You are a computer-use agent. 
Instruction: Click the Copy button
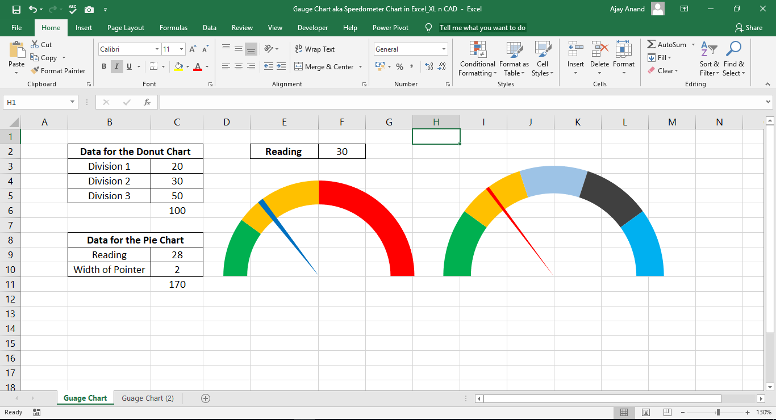click(44, 57)
